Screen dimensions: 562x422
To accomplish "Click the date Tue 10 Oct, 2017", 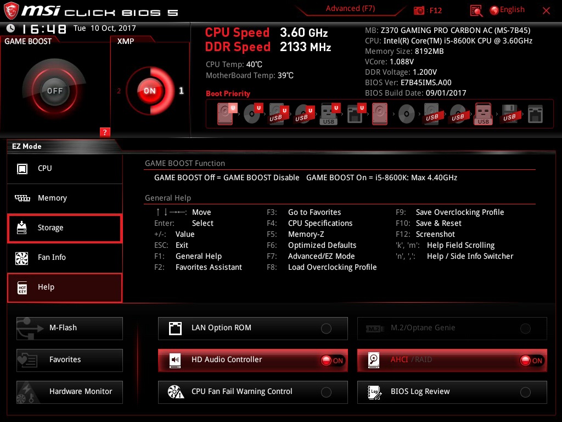I will click(x=105, y=29).
